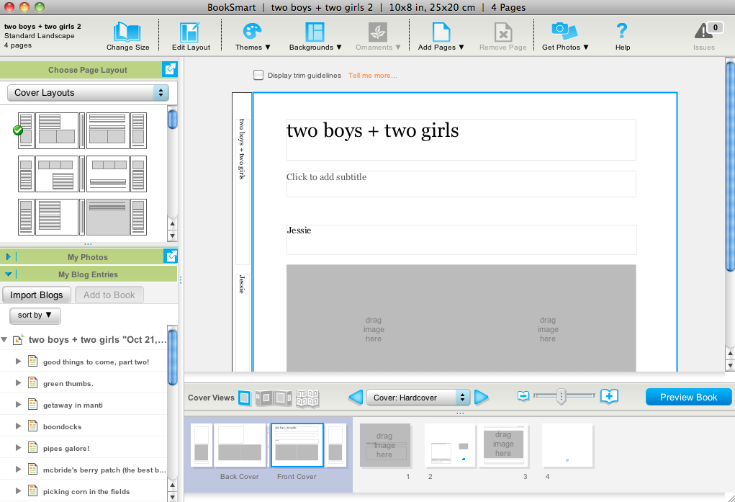Image resolution: width=735 pixels, height=502 pixels.
Task: Click the book title text field
Action: [x=461, y=139]
